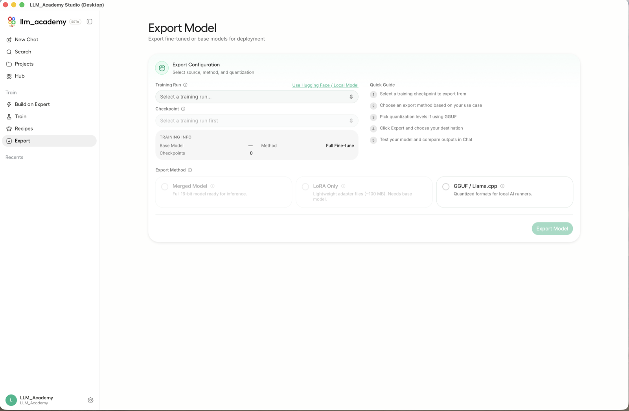629x411 pixels.
Task: Click the window title LLM_Academy Studio (Desktop)
Action: coord(67,5)
